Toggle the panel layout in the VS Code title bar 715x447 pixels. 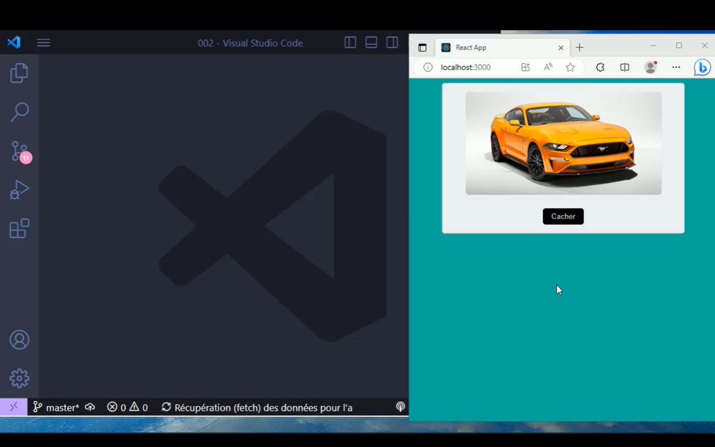[371, 43]
